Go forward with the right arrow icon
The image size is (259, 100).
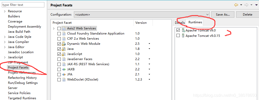(x=246, y=5)
